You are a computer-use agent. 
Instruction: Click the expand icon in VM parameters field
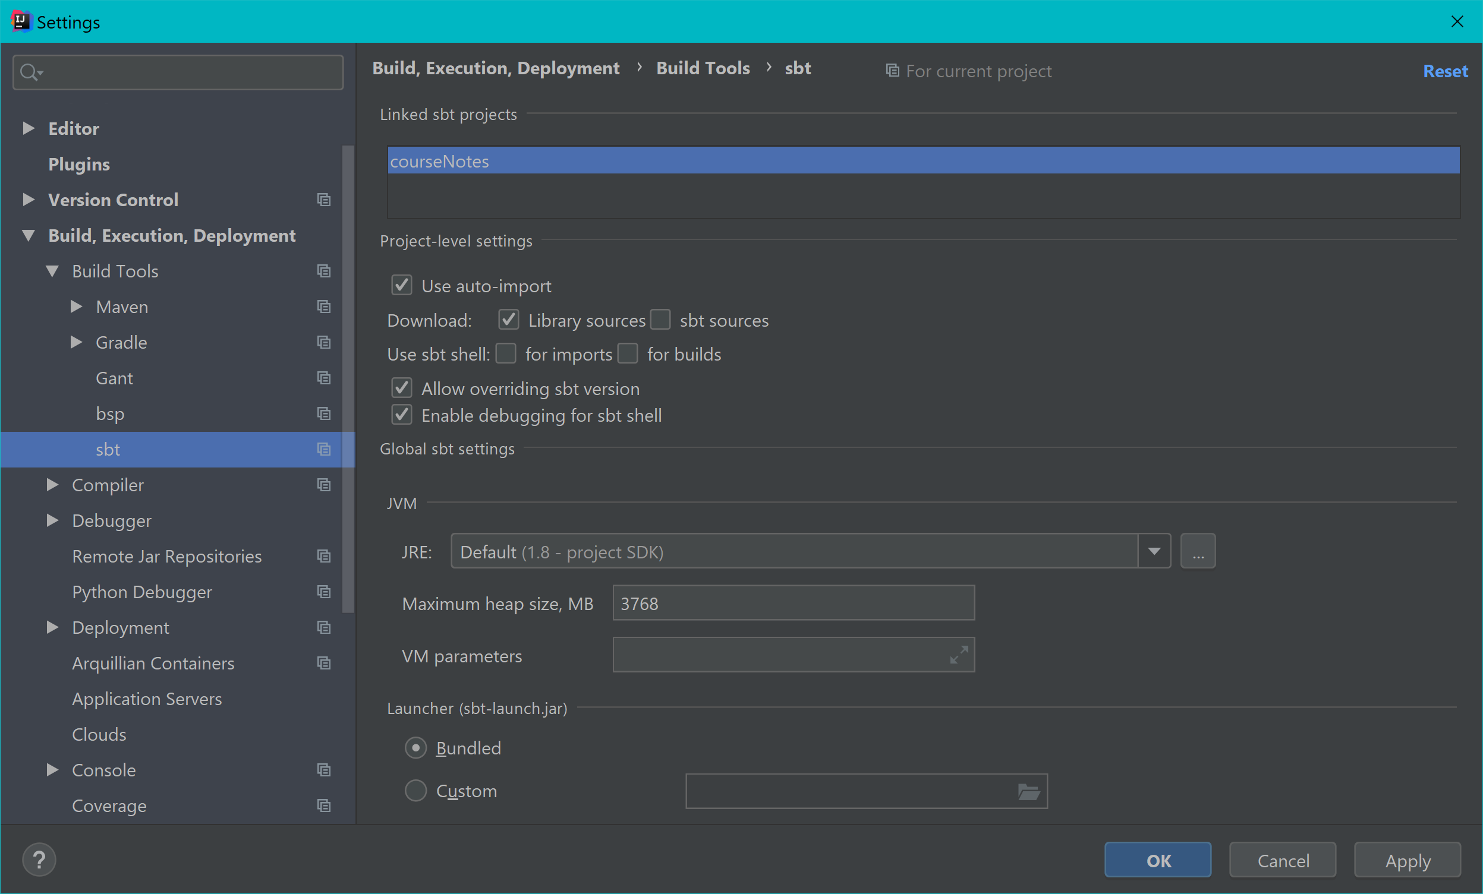959,655
